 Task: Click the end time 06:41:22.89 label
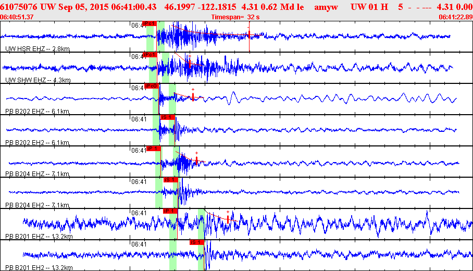tap(455, 17)
